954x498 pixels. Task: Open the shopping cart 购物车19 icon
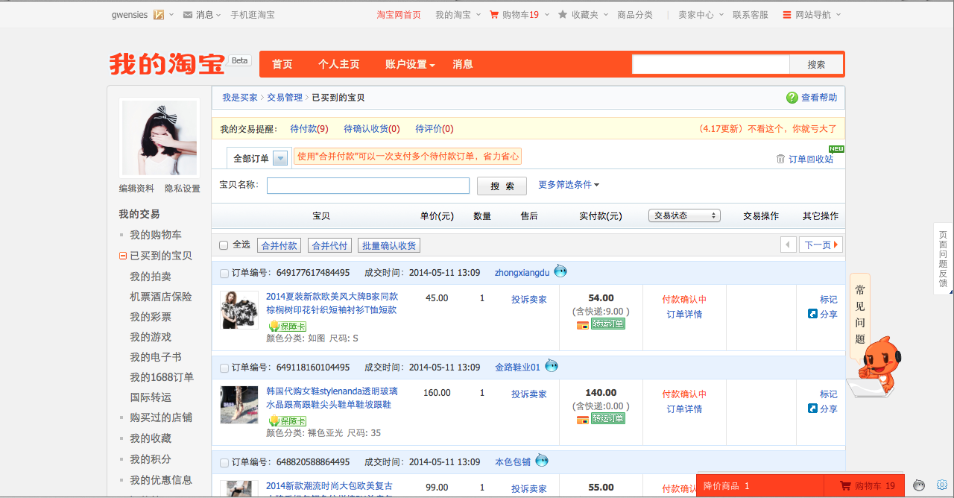(x=494, y=15)
